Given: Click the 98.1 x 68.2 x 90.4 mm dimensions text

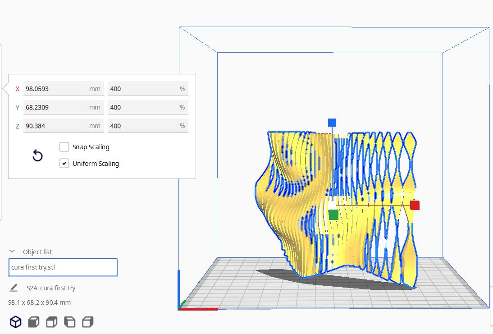Looking at the screenshot, I should point(40,302).
